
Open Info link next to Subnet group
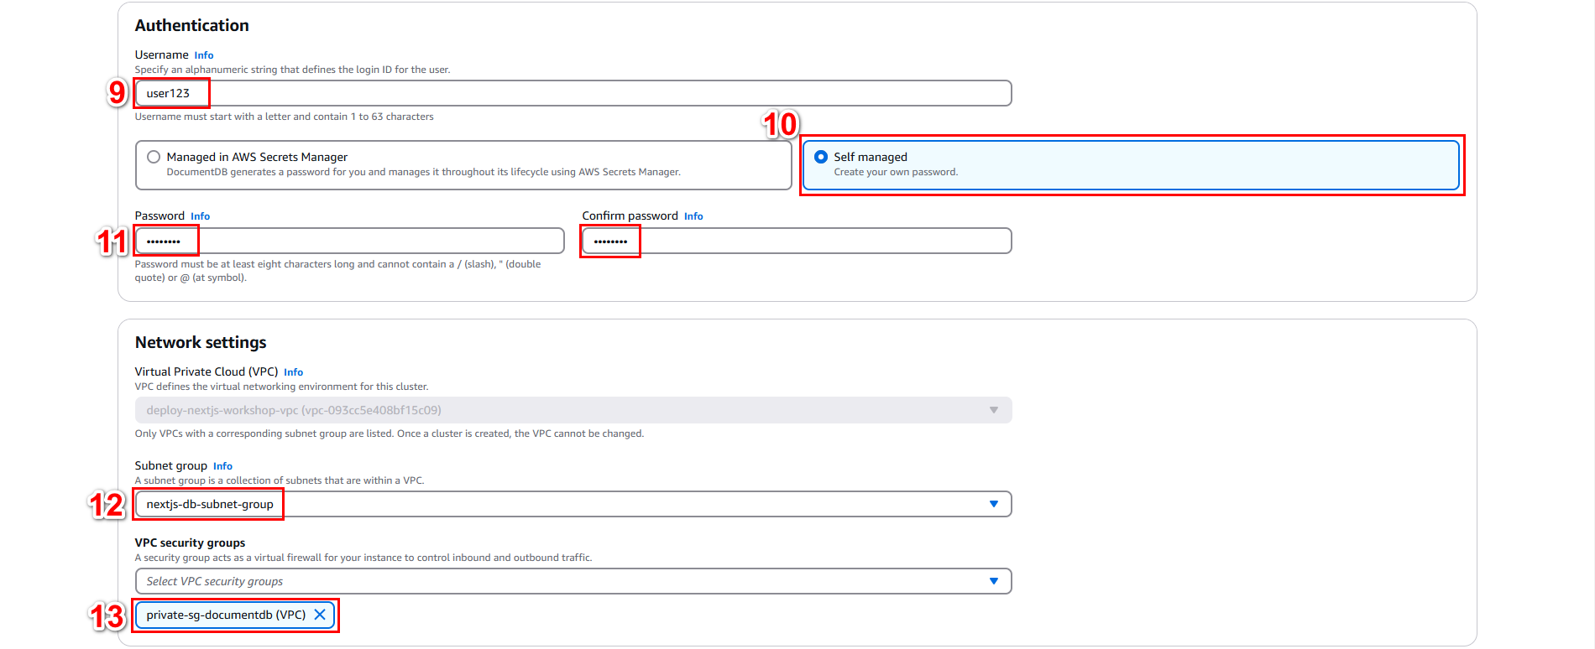(222, 466)
